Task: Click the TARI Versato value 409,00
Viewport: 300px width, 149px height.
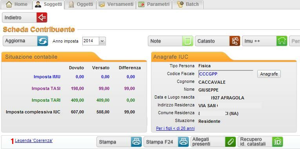Action: point(103,100)
